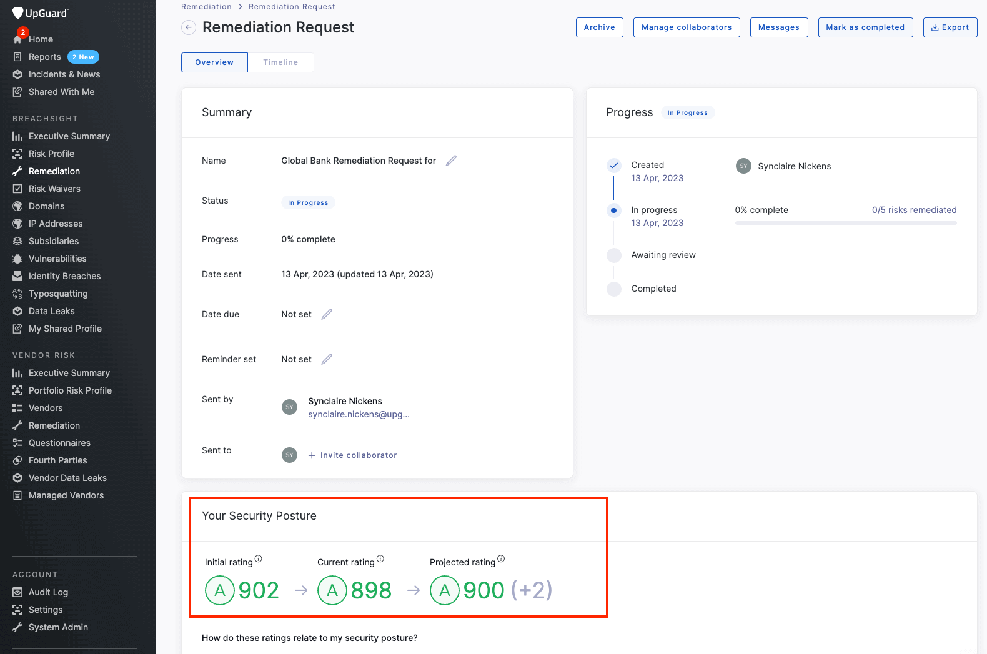Edit the request name with pencil icon

tap(451, 161)
